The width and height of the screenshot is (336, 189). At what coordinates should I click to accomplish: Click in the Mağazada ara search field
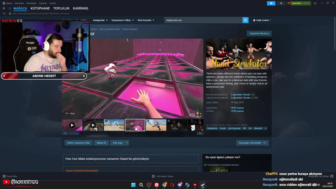(203, 20)
